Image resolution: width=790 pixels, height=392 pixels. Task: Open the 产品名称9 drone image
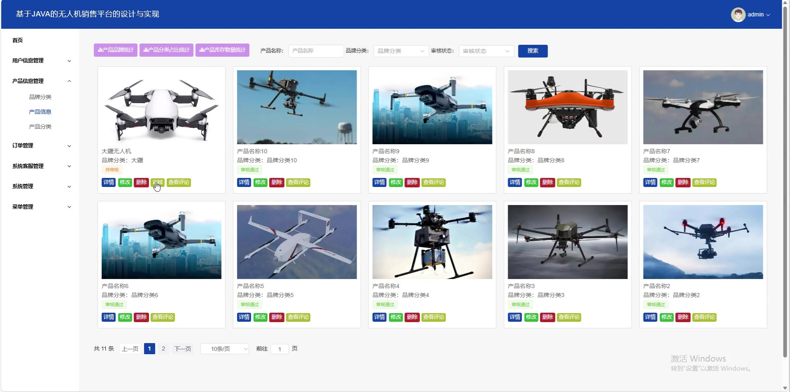[x=432, y=107]
